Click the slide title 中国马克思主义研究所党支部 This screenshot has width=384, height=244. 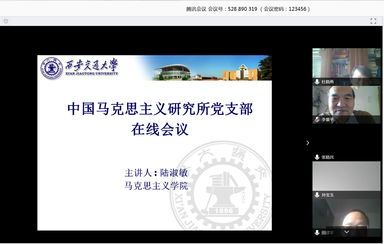[160, 109]
